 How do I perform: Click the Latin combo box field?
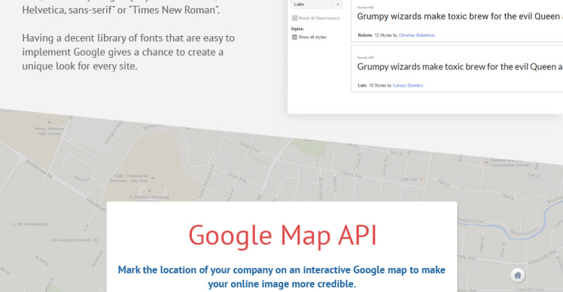(316, 5)
